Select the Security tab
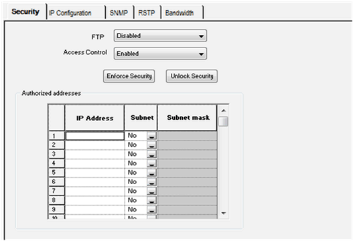Screen dimensions: 353x241 tap(25, 11)
